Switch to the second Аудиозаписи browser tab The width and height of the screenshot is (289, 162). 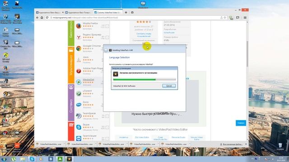point(78,13)
